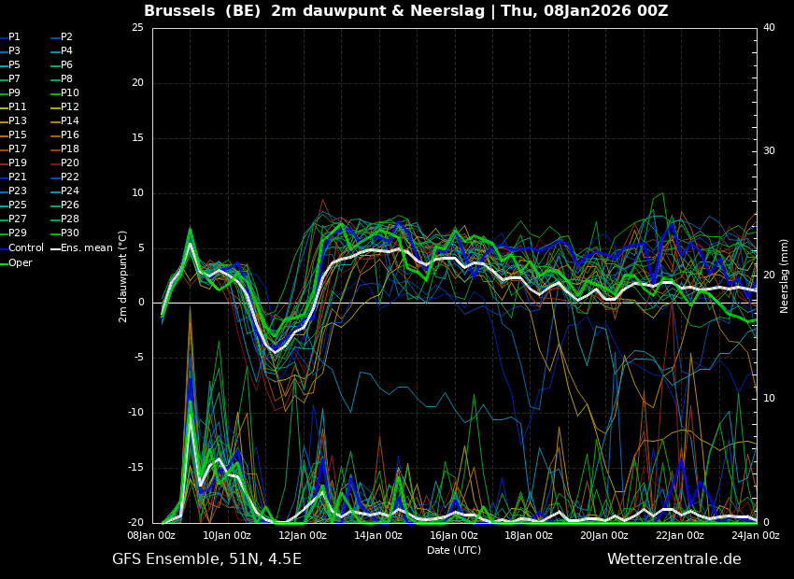
Task: Select the '24Jan 00z' date label
Action: point(756,535)
